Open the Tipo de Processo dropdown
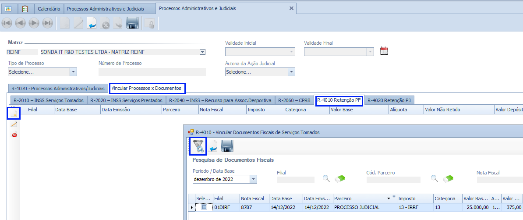523x220 pixels. tap(74, 72)
